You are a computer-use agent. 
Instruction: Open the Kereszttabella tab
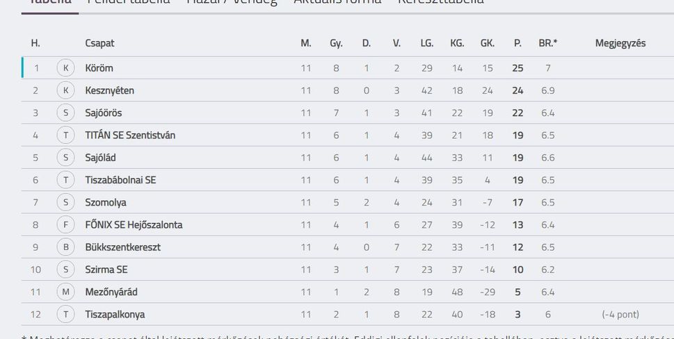pos(440,1)
